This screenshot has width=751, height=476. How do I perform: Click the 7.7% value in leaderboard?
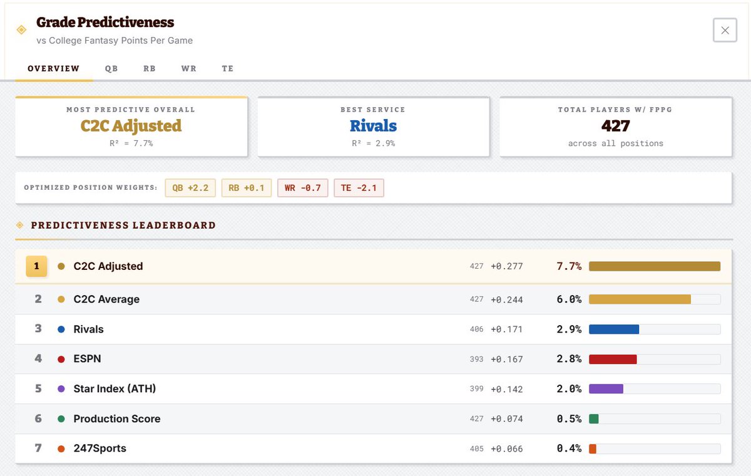569,266
